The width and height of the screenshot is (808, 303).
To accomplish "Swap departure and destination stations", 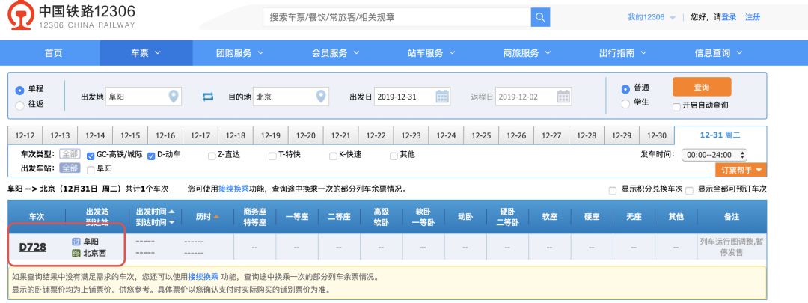I will coord(208,97).
